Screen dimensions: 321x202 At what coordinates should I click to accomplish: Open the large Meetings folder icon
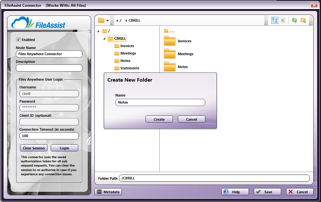coord(169,54)
